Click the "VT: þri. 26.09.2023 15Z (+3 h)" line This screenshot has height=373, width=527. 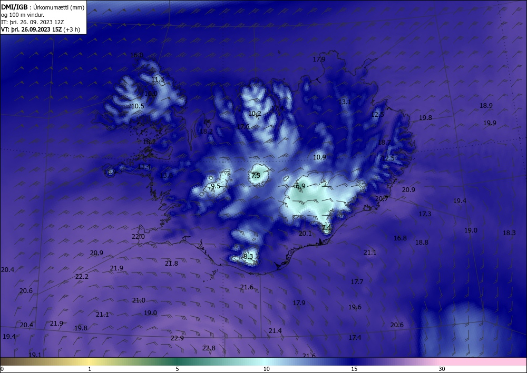point(41,29)
